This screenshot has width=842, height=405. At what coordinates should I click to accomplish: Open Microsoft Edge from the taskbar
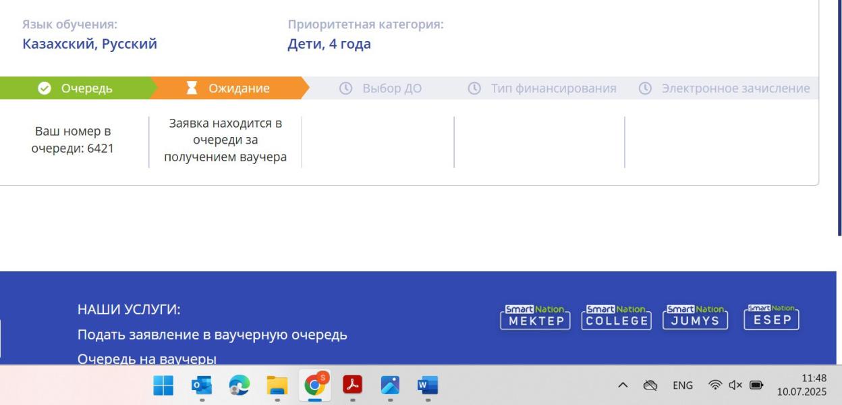[x=239, y=385]
